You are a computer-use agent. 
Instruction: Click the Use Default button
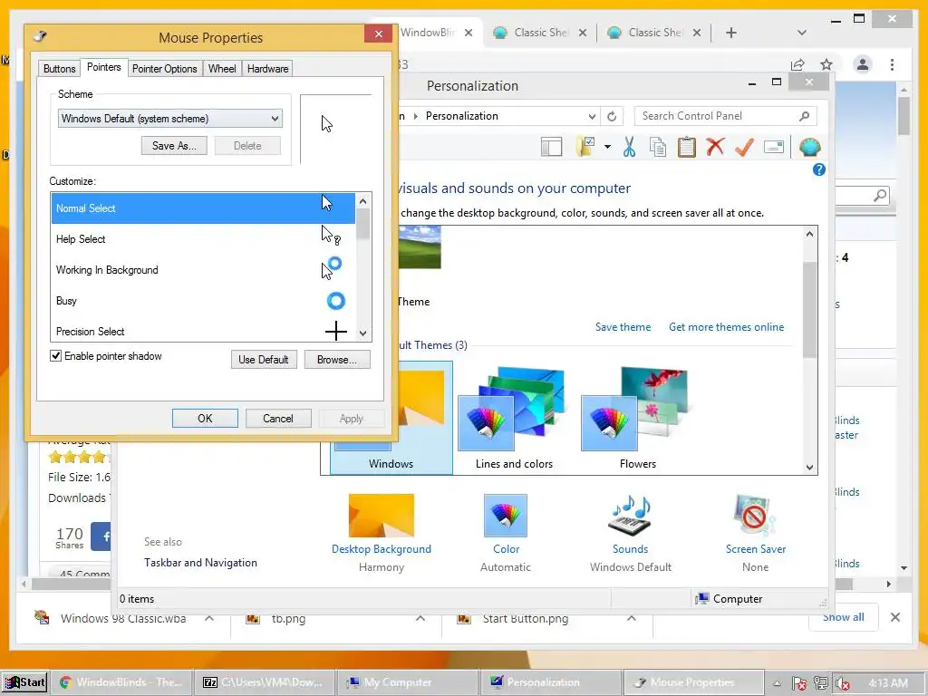click(x=264, y=359)
